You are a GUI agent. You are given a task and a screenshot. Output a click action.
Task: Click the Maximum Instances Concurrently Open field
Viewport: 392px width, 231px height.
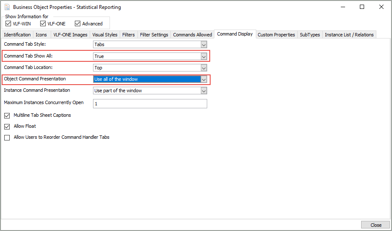(150, 104)
